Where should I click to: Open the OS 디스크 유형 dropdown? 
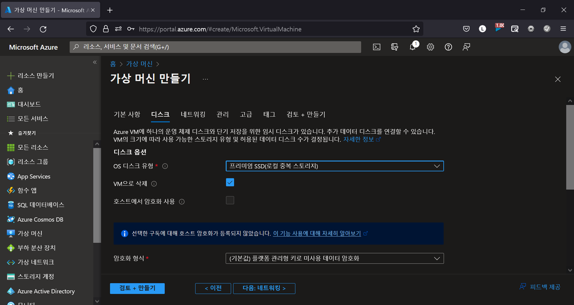335,166
